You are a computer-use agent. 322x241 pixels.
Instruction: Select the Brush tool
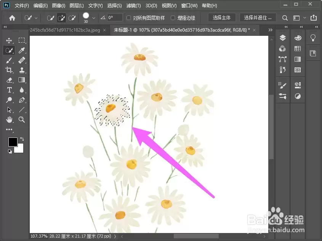coord(9,60)
